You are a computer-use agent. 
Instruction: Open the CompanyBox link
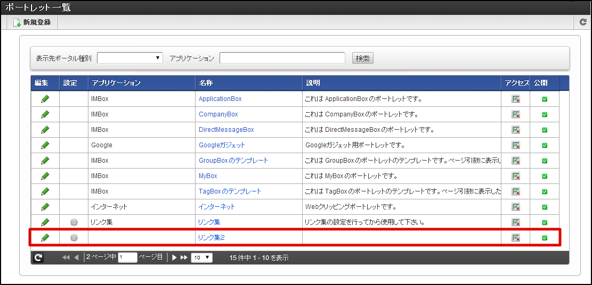click(218, 114)
